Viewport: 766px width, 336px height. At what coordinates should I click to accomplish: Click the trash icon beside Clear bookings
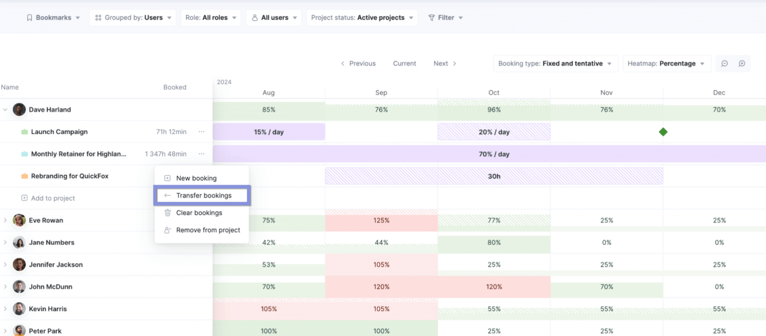click(x=167, y=213)
